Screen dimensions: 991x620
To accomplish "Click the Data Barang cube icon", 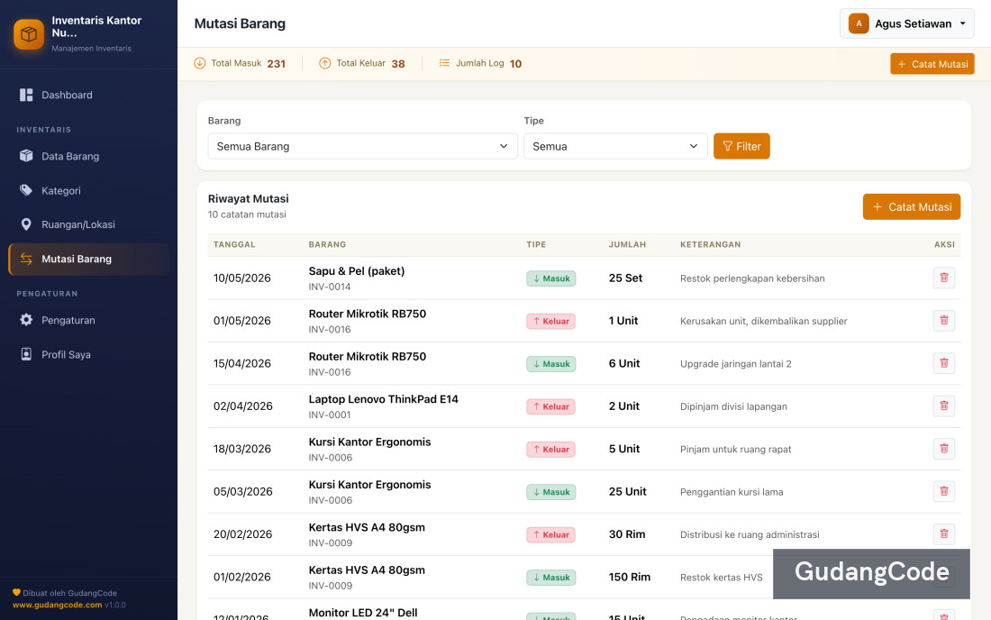I will [x=26, y=156].
